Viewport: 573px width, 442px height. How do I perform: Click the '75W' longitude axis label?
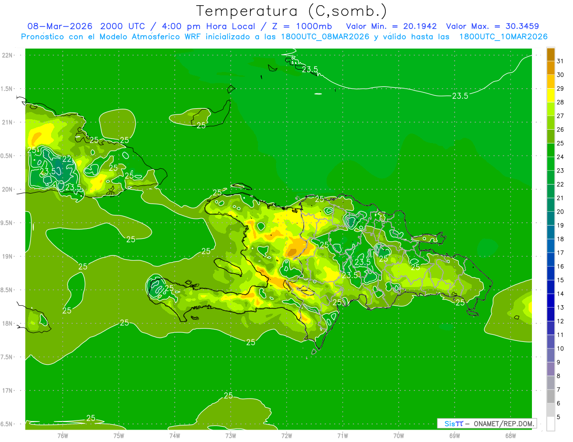pyautogui.click(x=118, y=436)
